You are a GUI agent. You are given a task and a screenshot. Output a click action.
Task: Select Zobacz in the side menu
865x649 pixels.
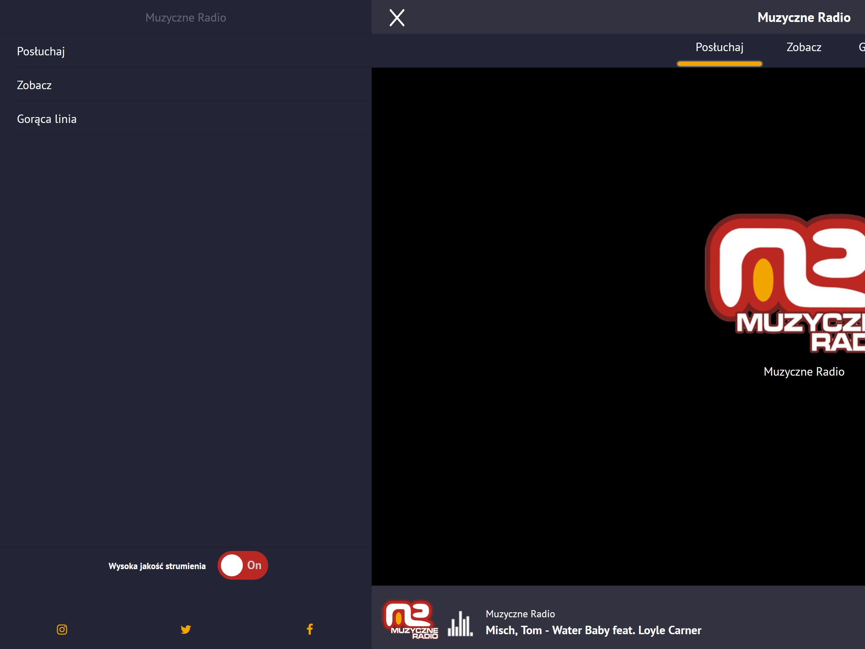click(34, 85)
